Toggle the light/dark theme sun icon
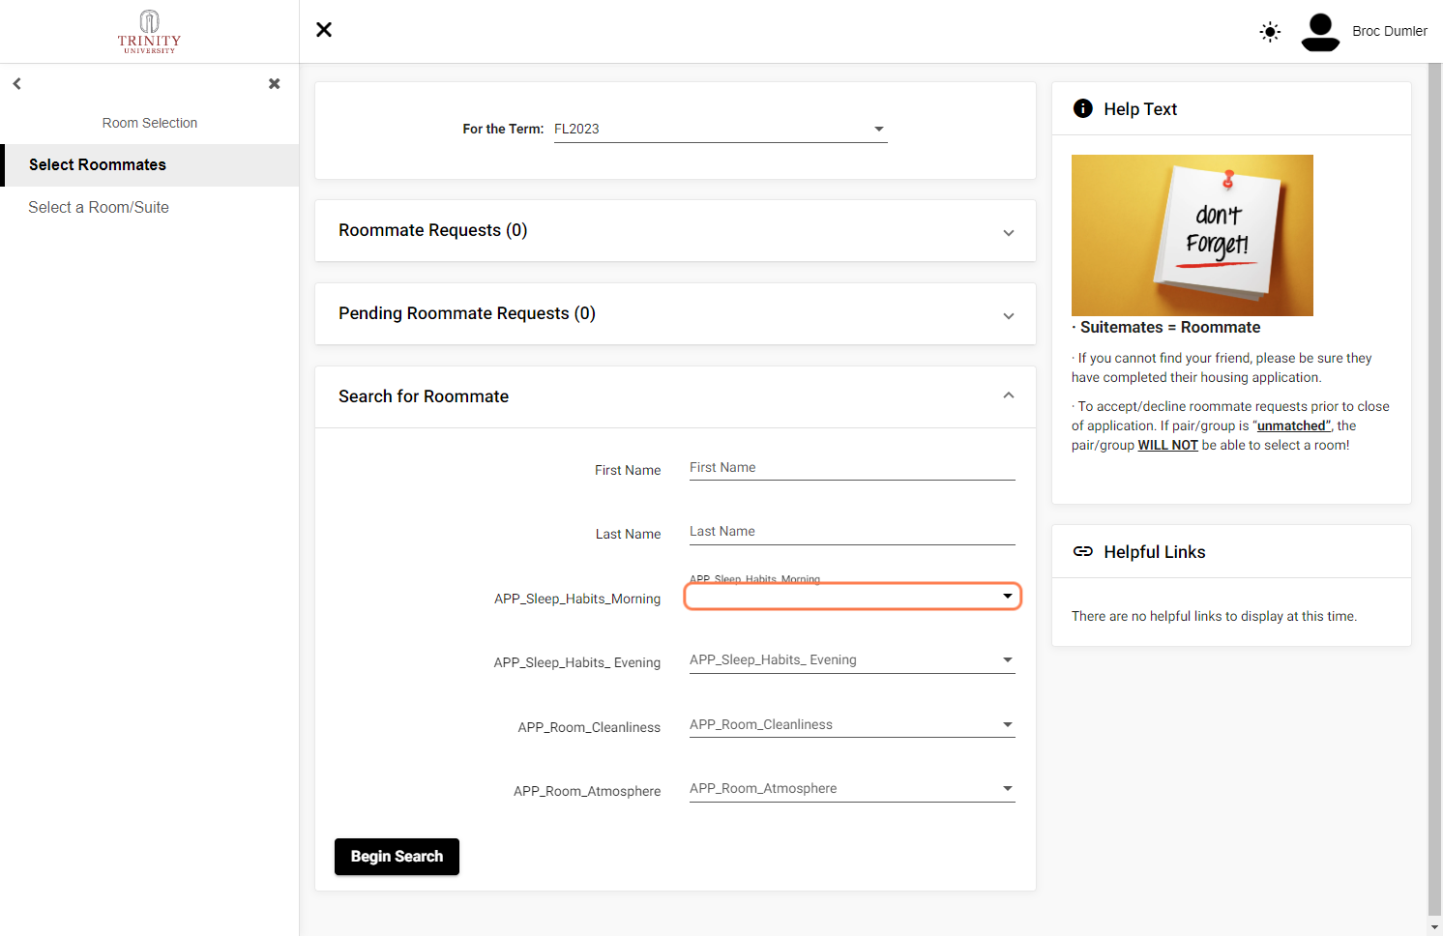The image size is (1443, 936). pyautogui.click(x=1270, y=32)
